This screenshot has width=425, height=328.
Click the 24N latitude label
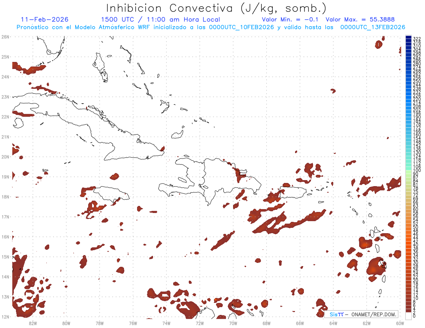pos(5,77)
